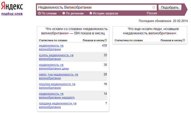Open the покупка недвижимости +в великобритании link
Screen dimensions: 191x113
click(57, 86)
